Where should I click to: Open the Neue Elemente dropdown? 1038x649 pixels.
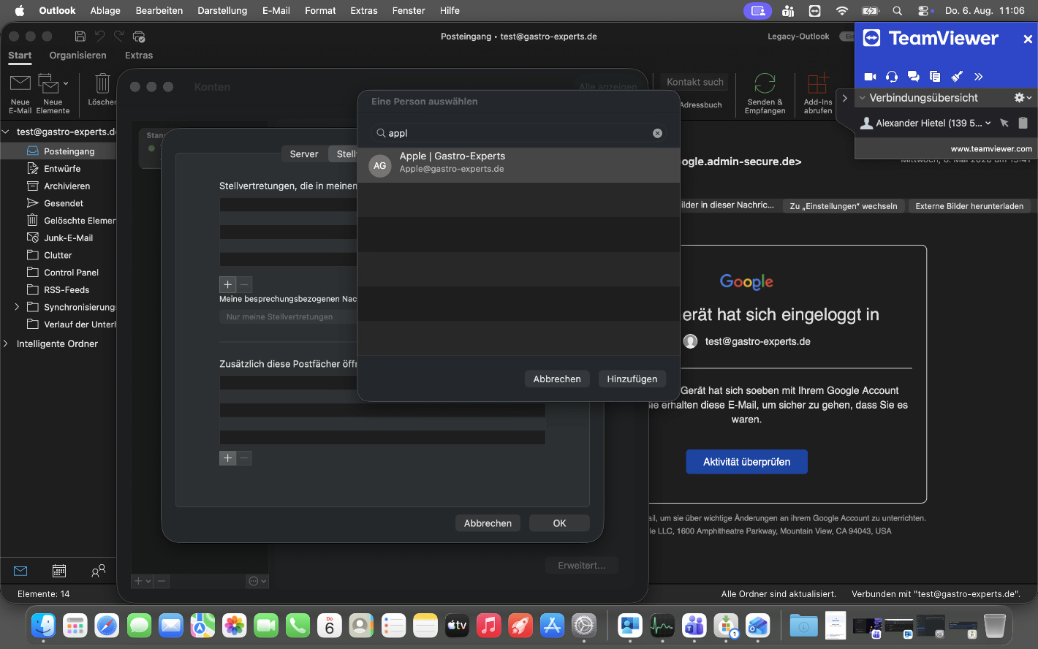(x=66, y=83)
